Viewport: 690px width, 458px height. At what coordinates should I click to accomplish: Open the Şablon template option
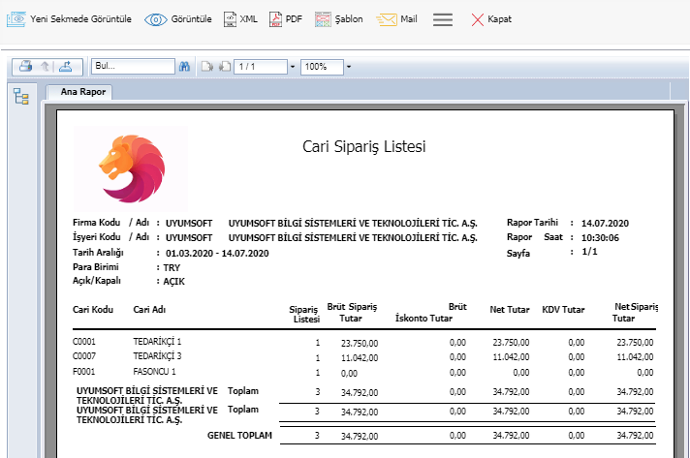339,19
